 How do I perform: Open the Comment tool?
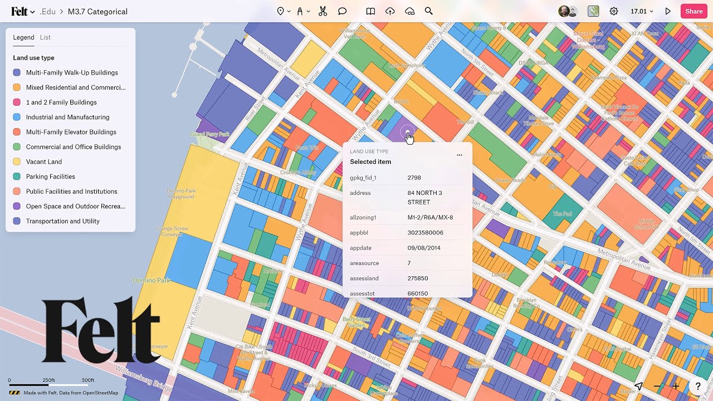tap(343, 11)
